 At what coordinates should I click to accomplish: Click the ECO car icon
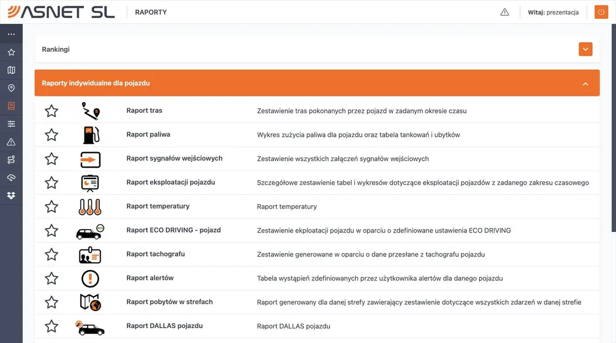90,231
